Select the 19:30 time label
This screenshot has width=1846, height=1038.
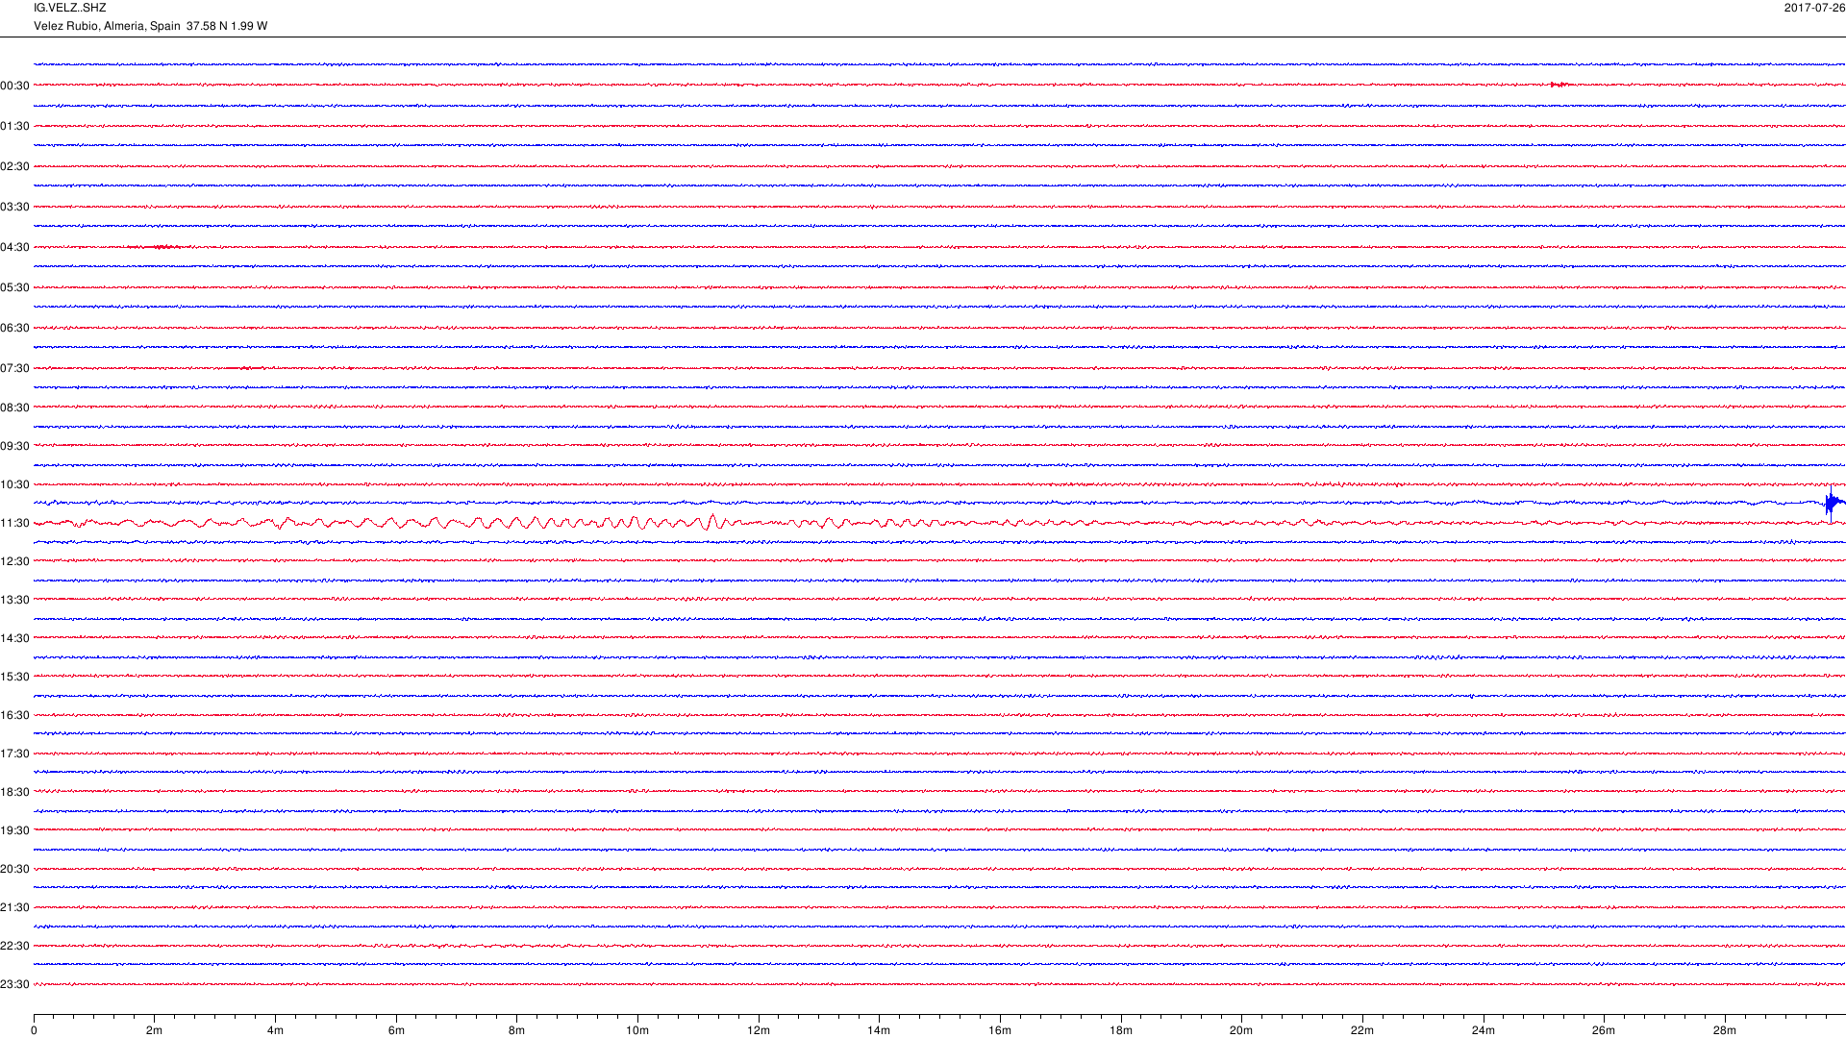(x=14, y=830)
